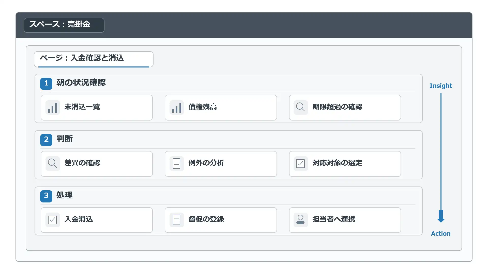Click the 処理 section heading

pyautogui.click(x=65, y=195)
